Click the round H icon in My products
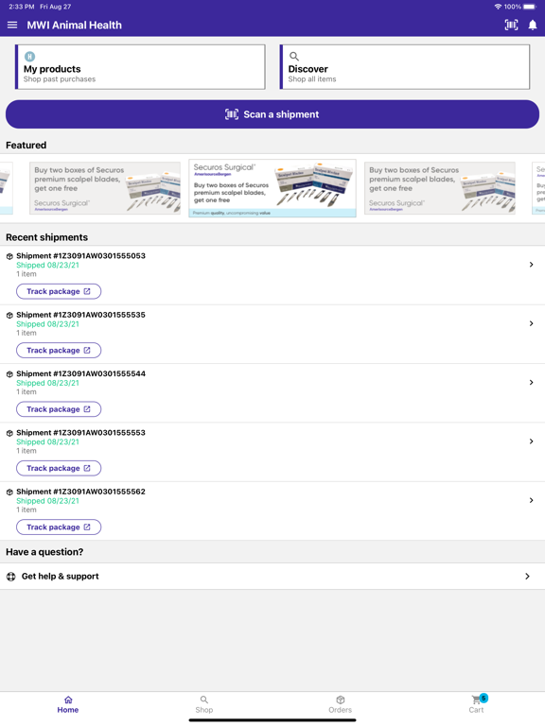 coord(29,57)
